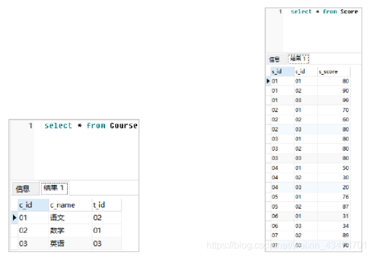372x256 pixels.
Task: Click 'select * from Score' query text
Action: pyautogui.click(x=324, y=11)
